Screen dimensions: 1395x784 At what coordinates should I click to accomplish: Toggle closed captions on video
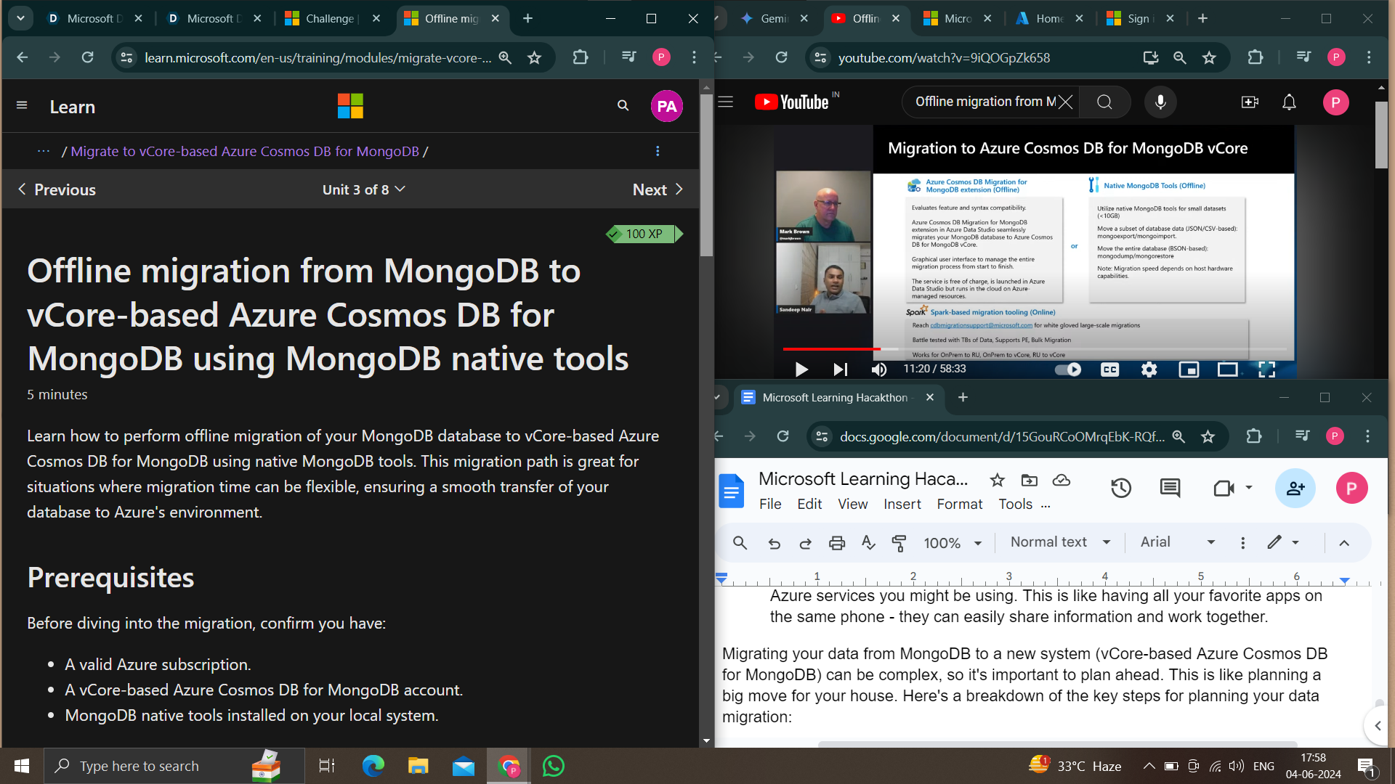[x=1109, y=369]
